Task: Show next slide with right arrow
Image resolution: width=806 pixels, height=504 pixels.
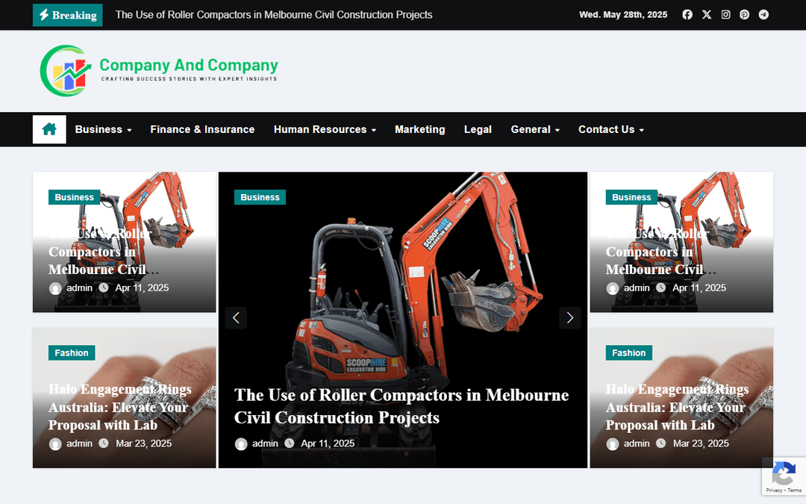Action: point(570,318)
